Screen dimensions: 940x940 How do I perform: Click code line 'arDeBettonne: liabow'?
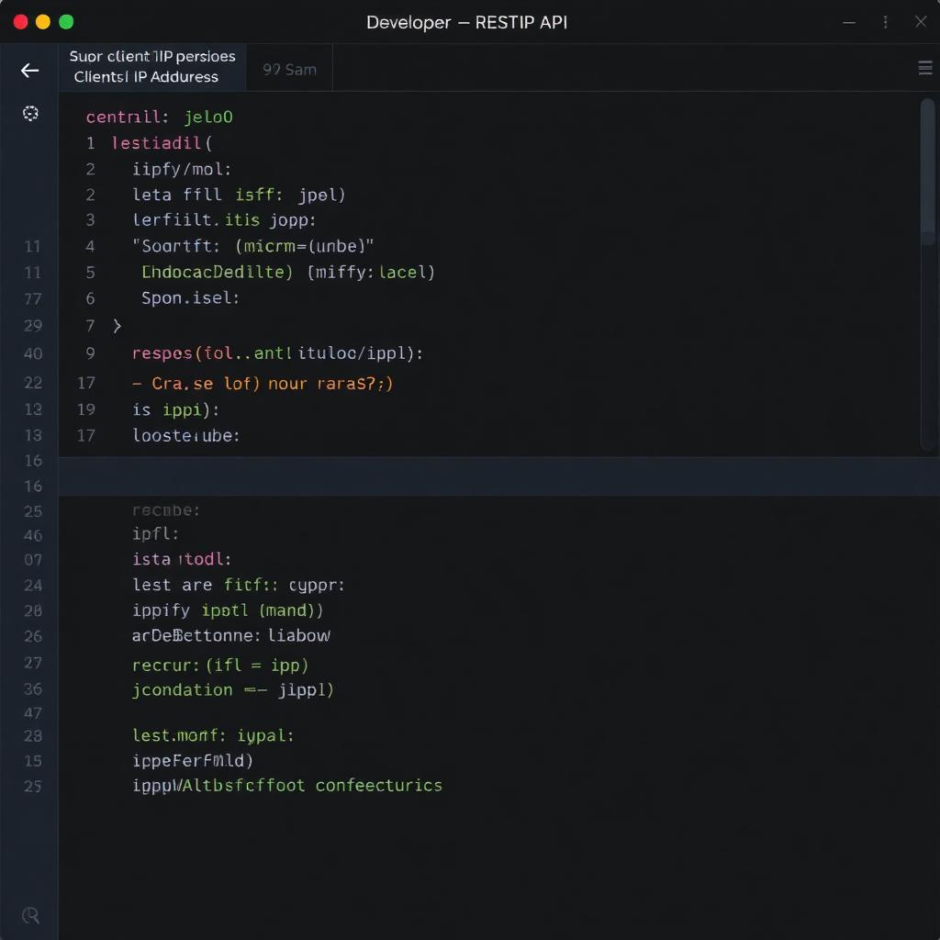[x=230, y=636]
